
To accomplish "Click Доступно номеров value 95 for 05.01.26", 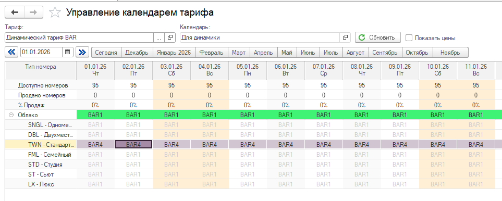I will tap(248, 85).
